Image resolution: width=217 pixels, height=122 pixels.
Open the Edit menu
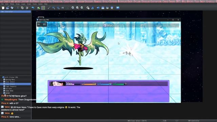[x=7, y=4]
